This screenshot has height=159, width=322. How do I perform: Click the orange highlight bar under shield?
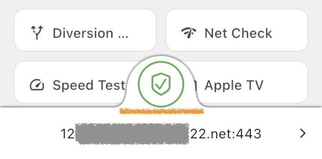(x=161, y=111)
